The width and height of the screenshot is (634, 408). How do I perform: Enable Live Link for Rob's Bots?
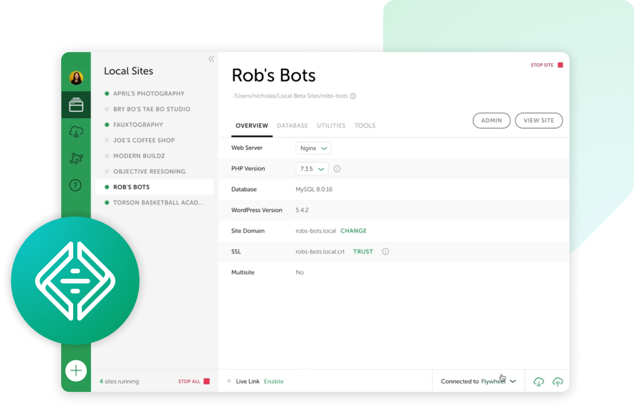point(274,381)
